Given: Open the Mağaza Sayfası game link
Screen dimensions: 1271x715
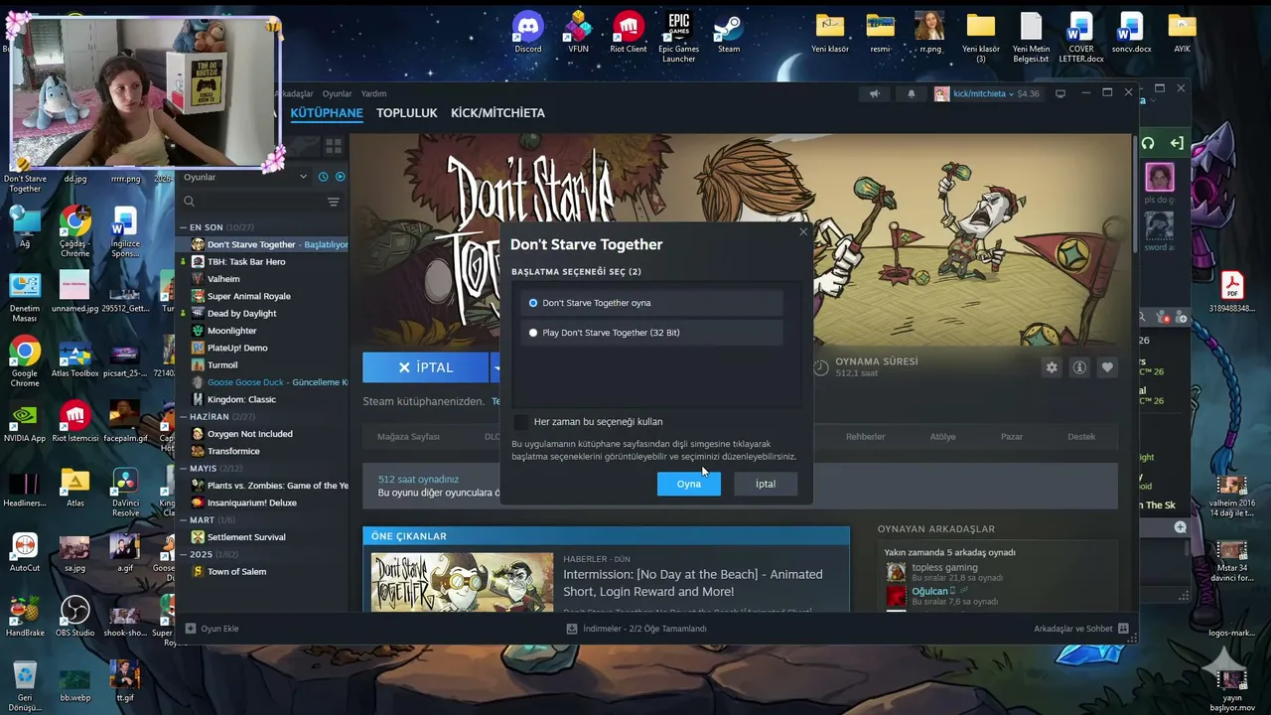Looking at the screenshot, I should point(408,437).
